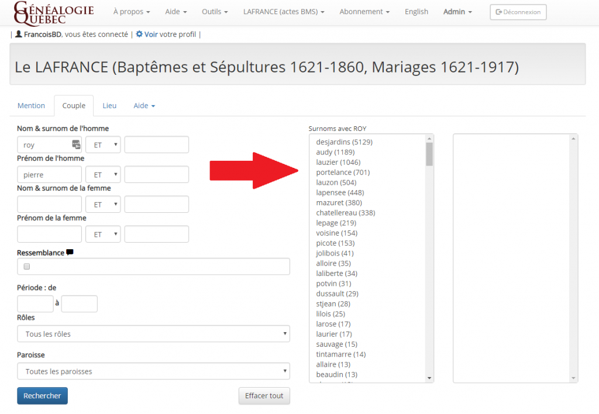599x414 pixels.
Task: Click the gear icon next to Voir votre profil
Action: (x=139, y=34)
